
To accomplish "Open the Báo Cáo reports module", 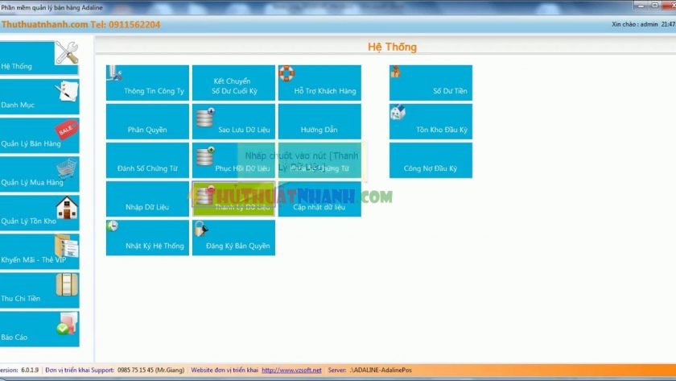I will click(x=39, y=329).
